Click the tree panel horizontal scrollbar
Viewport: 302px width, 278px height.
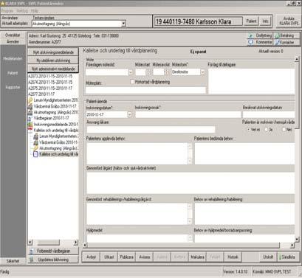coord(53,242)
